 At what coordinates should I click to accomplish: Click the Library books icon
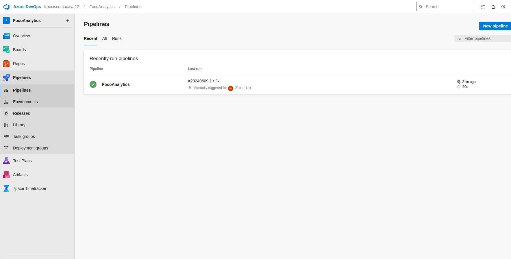click(6, 125)
